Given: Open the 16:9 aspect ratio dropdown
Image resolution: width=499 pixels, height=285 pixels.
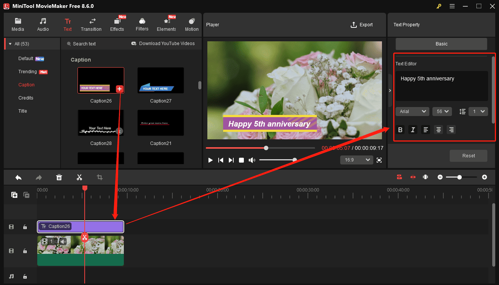Looking at the screenshot, I should click(356, 160).
